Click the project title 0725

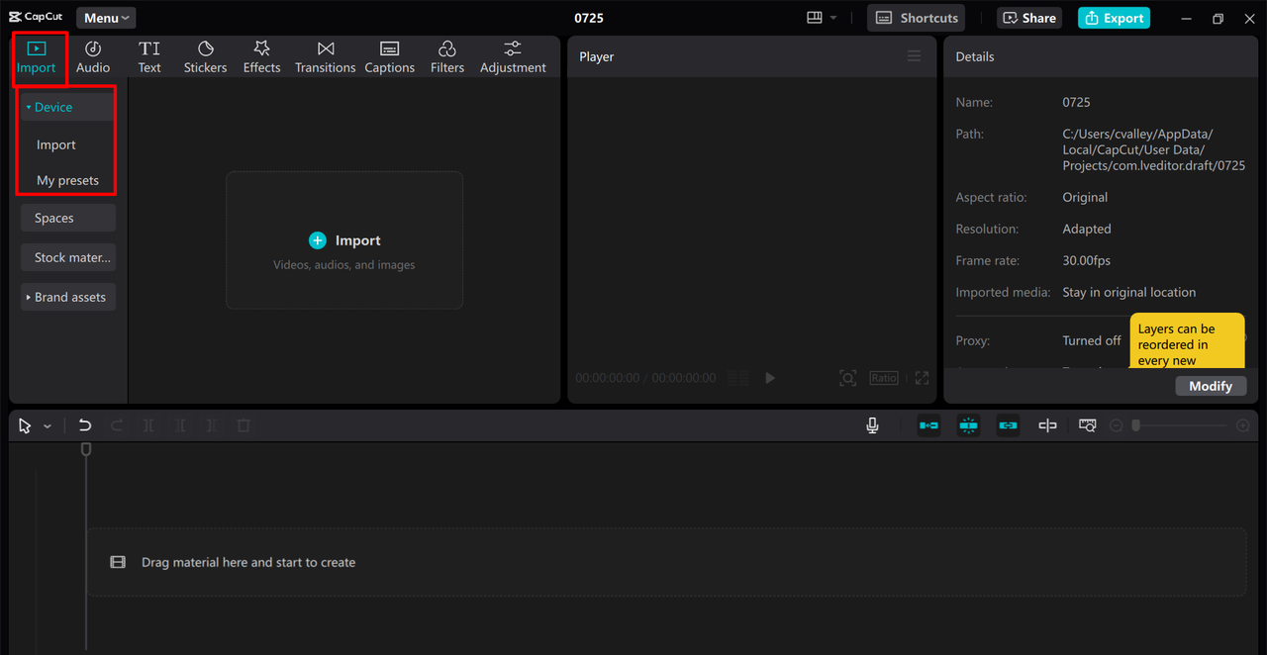pos(589,18)
